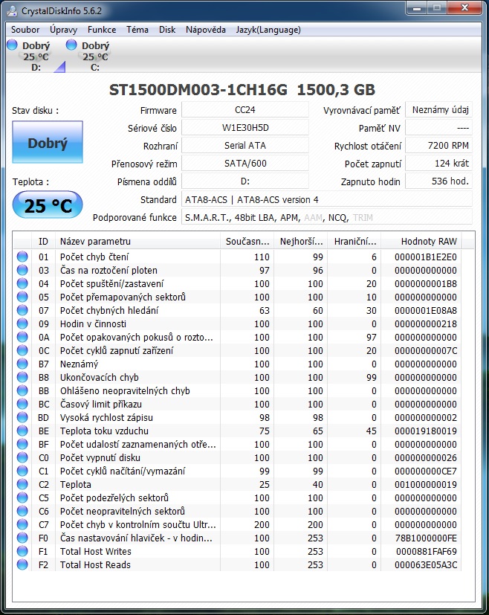Click status orb for Počet podezřelých sektorů
This screenshot has height=615, width=489.
pyautogui.click(x=22, y=498)
